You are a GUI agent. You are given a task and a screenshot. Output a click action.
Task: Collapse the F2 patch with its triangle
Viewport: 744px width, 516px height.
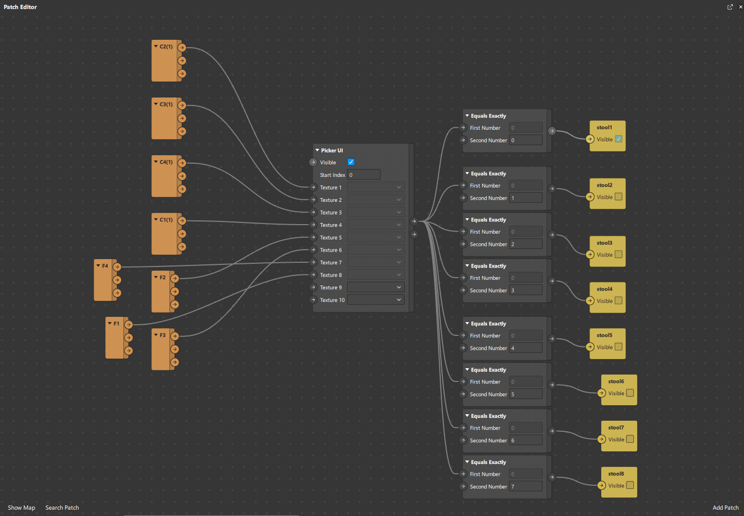coord(156,277)
